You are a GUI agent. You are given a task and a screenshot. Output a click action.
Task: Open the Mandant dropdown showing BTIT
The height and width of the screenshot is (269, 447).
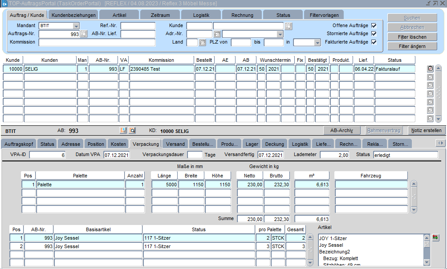76,26
